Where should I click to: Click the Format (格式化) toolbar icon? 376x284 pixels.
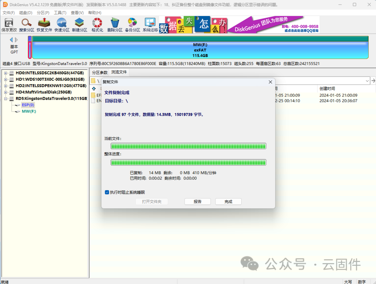[97, 25]
